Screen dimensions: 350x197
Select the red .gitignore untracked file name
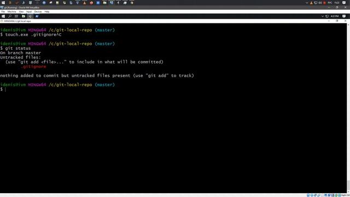point(33,67)
